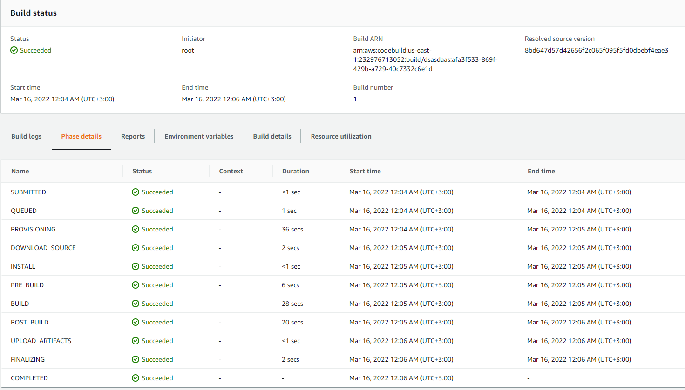Click Succeeded status text in BUILD row
Image resolution: width=685 pixels, height=390 pixels.
tap(157, 304)
